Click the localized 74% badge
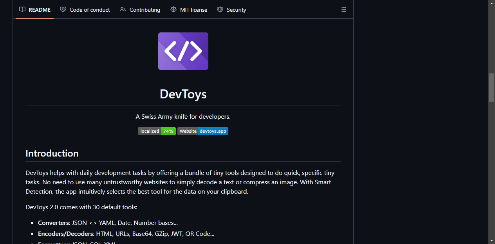495x244 pixels. point(157,131)
